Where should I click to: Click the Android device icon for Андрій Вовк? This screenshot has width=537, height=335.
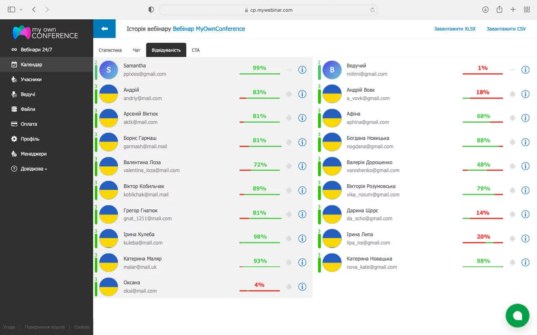[512, 94]
